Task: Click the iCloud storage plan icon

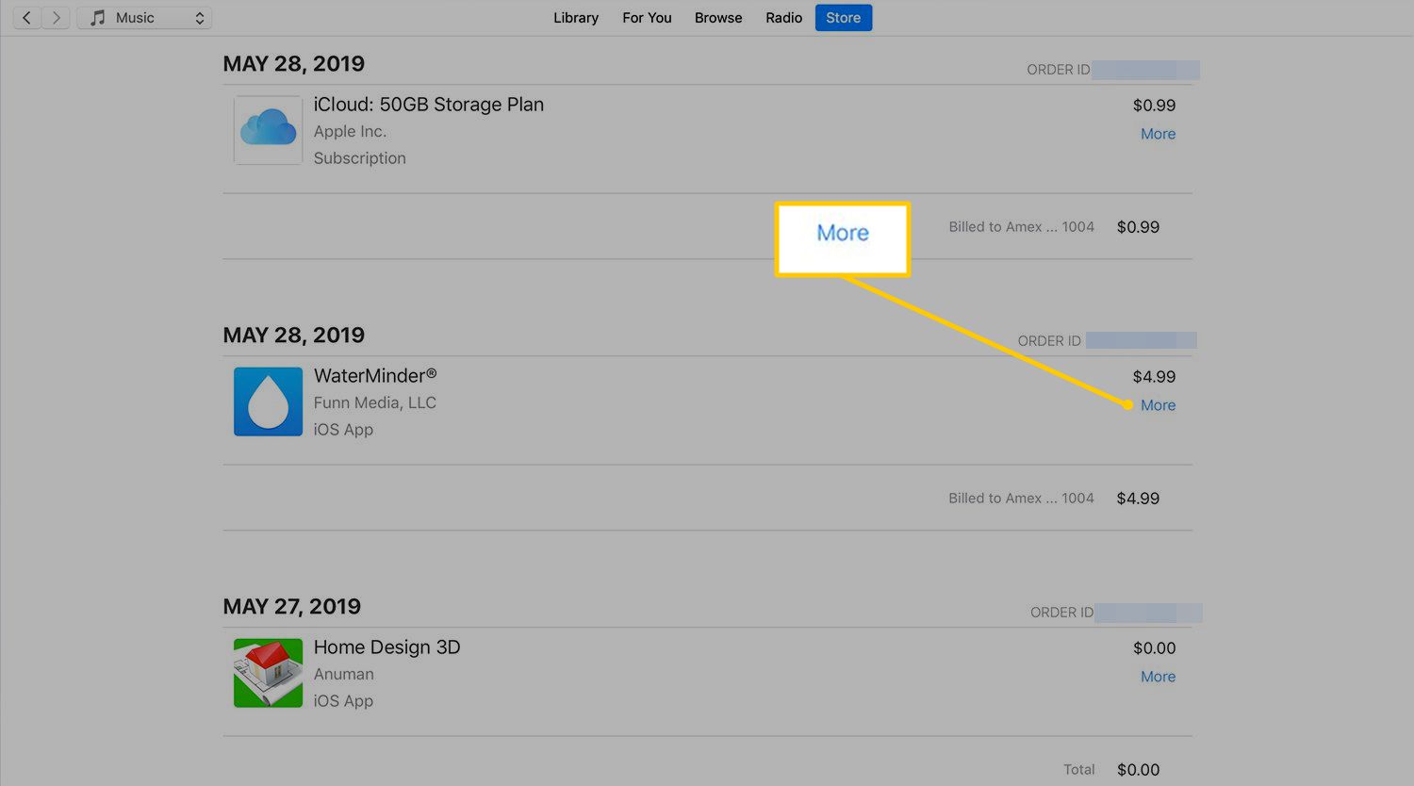Action: tap(268, 130)
